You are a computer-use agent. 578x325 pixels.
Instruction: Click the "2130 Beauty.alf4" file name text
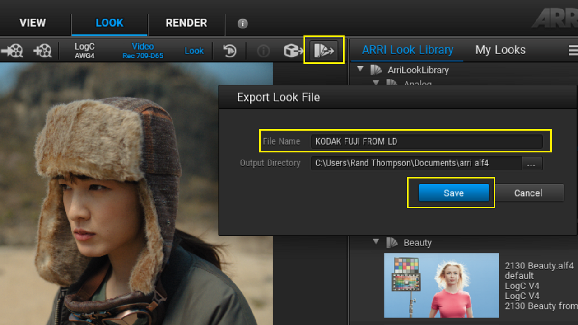pos(539,266)
